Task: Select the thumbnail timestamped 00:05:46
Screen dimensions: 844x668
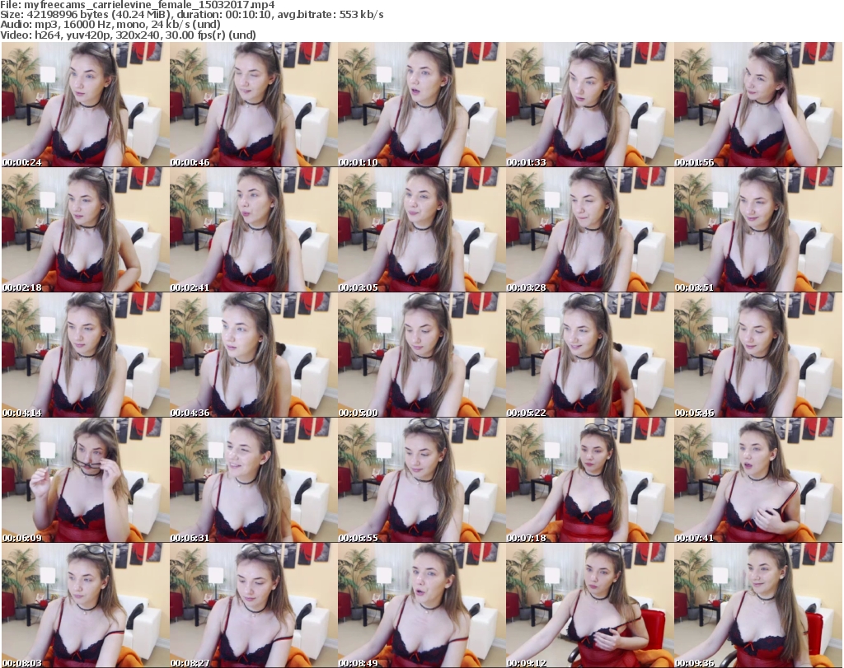Action: [758, 354]
